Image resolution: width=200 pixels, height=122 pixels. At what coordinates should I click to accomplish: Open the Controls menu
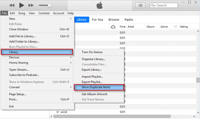coord(44,13)
